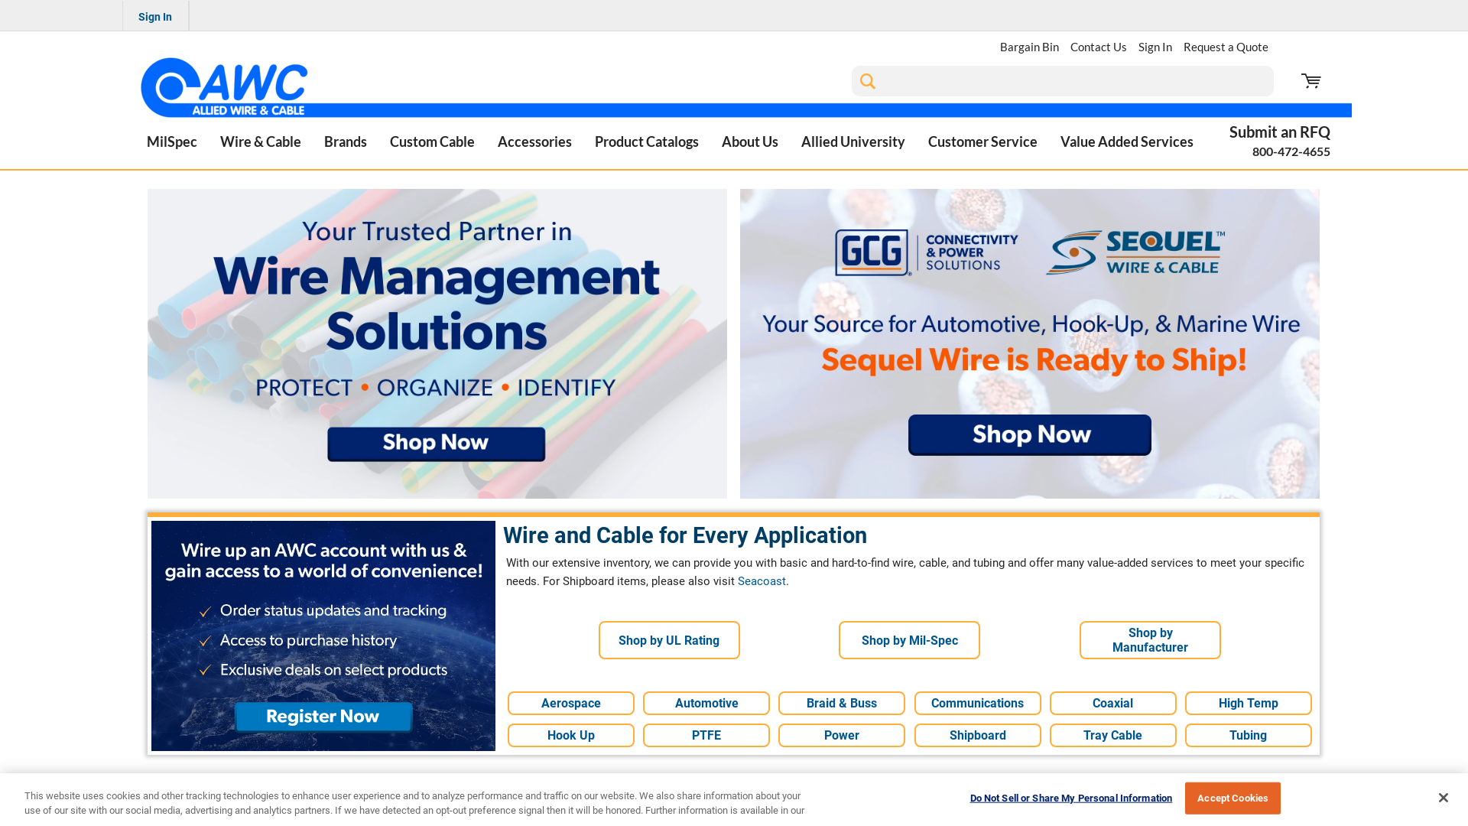Click Sign In next to Contact Us
The height and width of the screenshot is (826, 1468).
[x=1155, y=47]
